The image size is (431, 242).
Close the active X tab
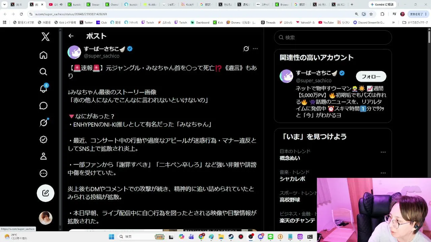click(42, 5)
